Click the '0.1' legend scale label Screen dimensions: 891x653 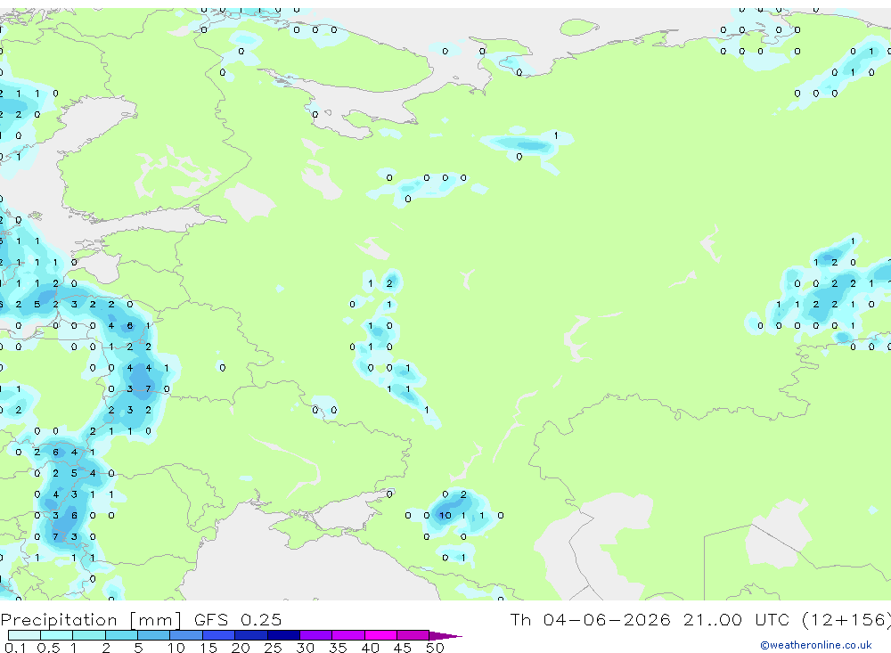pyautogui.click(x=15, y=648)
